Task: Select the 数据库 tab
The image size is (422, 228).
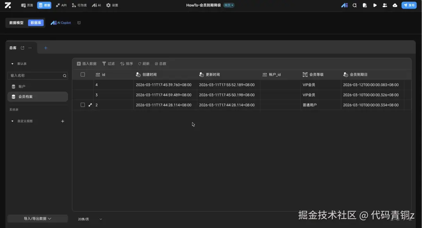Action: click(x=36, y=23)
